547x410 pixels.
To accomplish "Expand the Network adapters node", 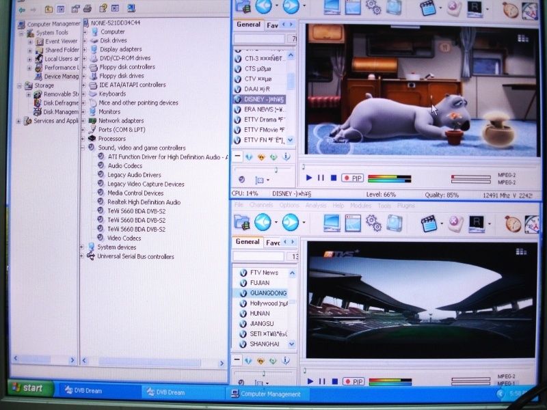I will pos(83,121).
